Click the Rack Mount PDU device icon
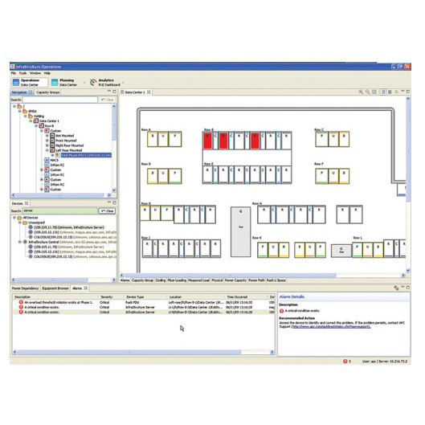Image resolution: width=425 pixels, height=425 pixels. 58,155
